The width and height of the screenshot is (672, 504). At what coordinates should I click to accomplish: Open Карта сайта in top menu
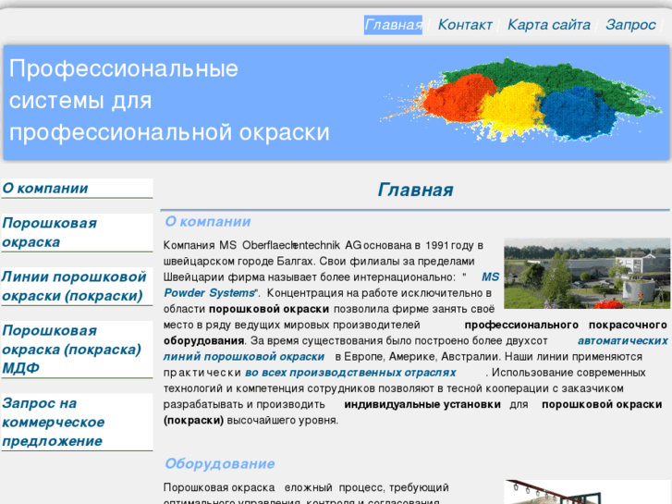(x=548, y=25)
